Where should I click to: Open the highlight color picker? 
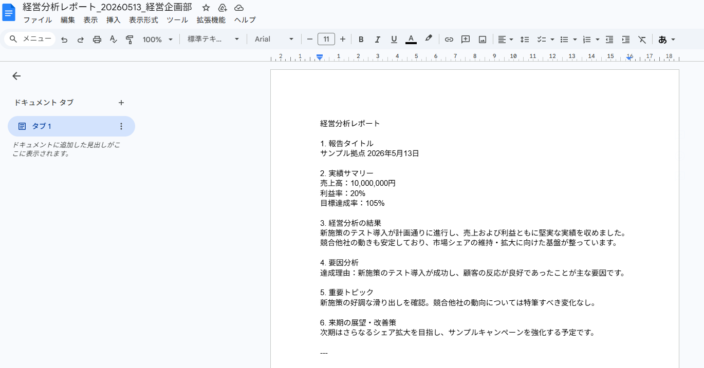[429, 39]
